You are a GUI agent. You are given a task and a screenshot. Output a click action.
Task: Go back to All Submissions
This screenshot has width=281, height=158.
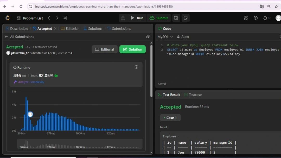pos(19,37)
